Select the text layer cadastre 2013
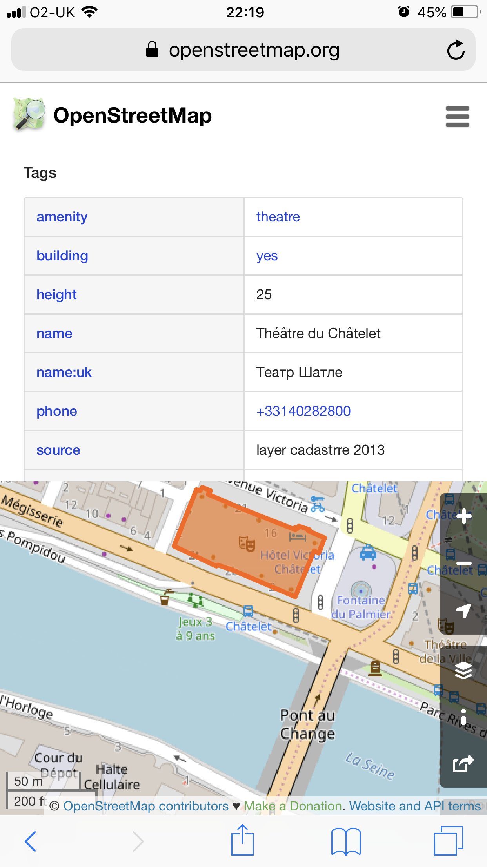The image size is (487, 867). [320, 450]
